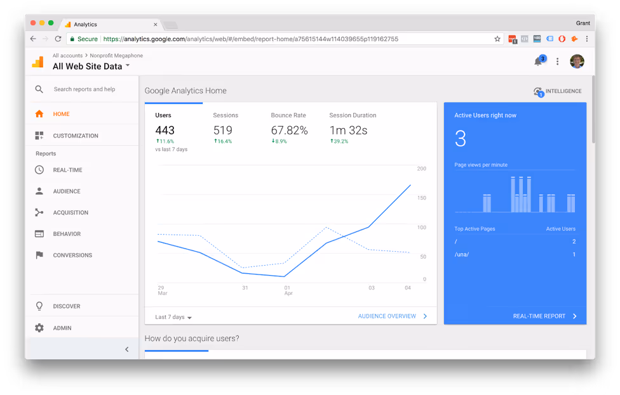Click the '/una/' top active page row
The width and height of the screenshot is (620, 395).
pos(515,254)
